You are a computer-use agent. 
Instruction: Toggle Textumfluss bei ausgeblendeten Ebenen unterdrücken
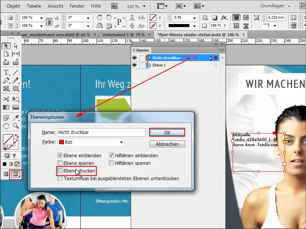60,178
